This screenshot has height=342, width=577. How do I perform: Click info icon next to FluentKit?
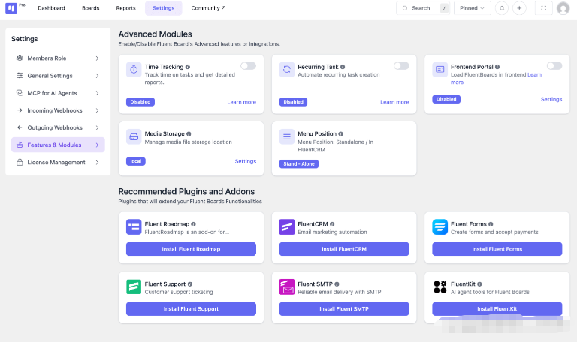click(x=479, y=284)
